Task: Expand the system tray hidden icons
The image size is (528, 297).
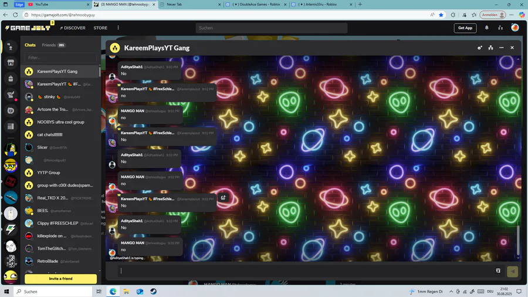Action: point(451,292)
